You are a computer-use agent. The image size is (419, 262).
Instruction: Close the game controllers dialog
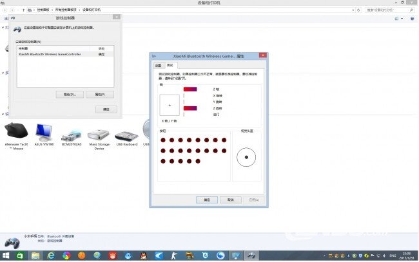tap(117, 17)
